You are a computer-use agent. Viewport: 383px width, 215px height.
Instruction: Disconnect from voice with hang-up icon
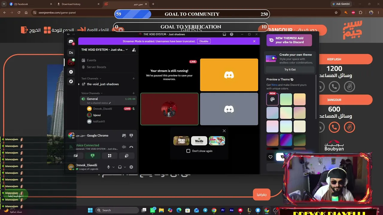pyautogui.click(x=131, y=147)
